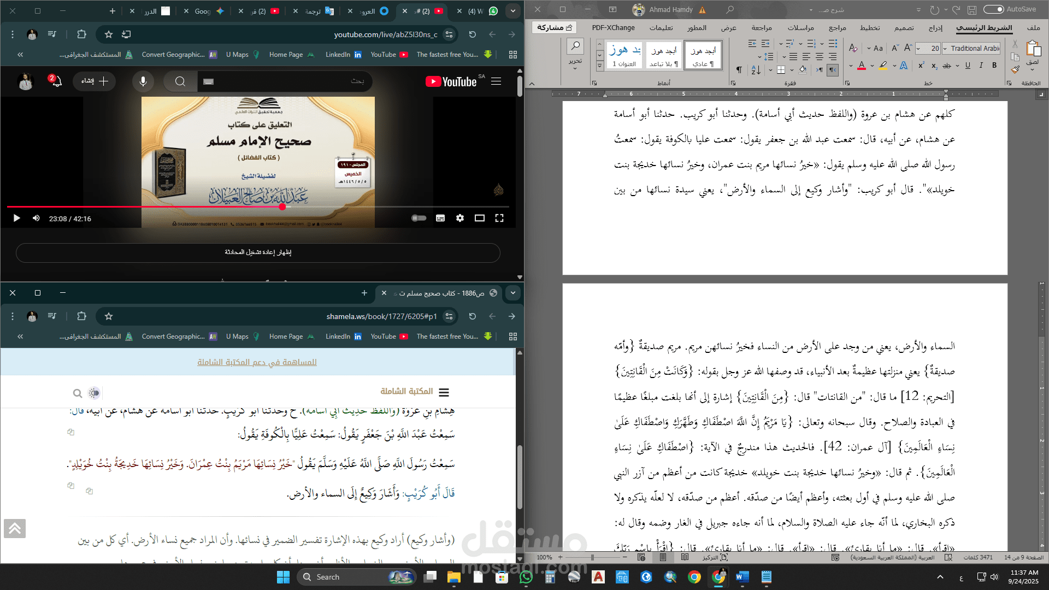
Task: Open the Word Design (تصميم) tab
Action: [904, 27]
